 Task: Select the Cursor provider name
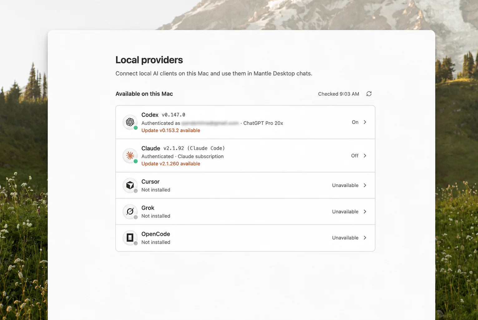[x=150, y=182]
